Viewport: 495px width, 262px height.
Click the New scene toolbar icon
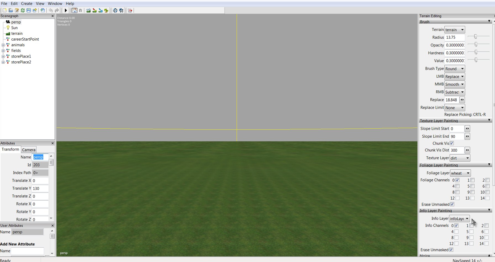click(4, 11)
